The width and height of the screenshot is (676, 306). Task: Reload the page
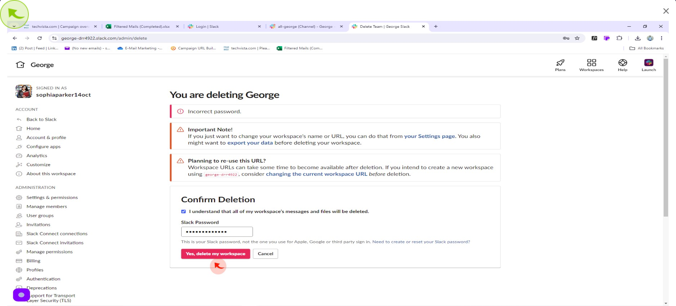pyautogui.click(x=40, y=38)
